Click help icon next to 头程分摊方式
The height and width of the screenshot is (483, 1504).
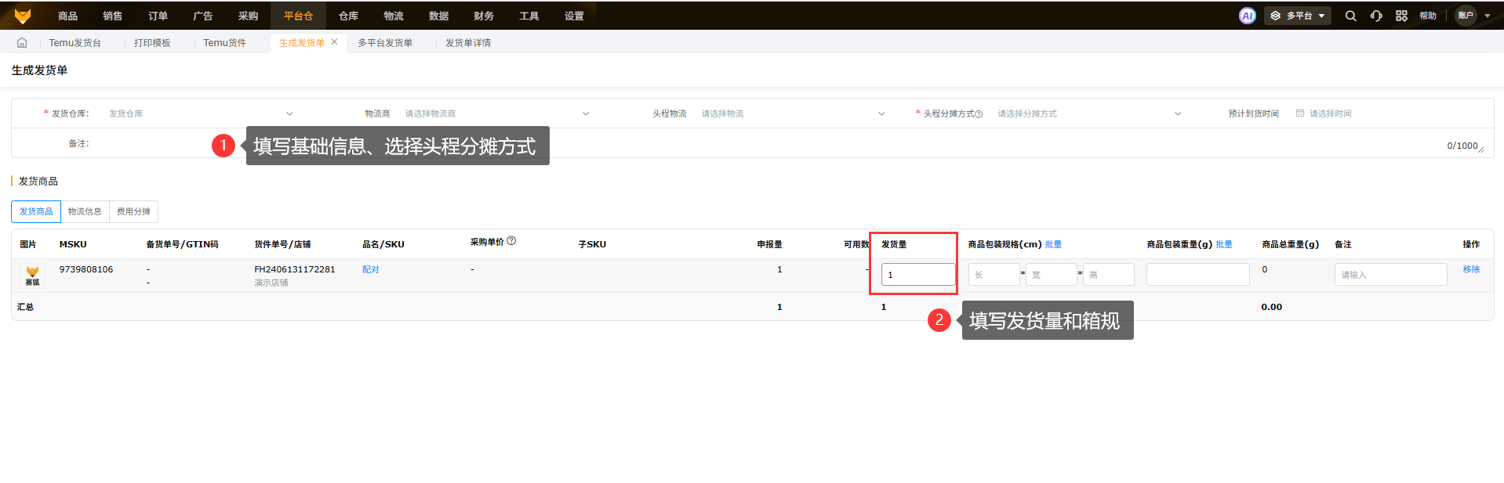point(979,114)
